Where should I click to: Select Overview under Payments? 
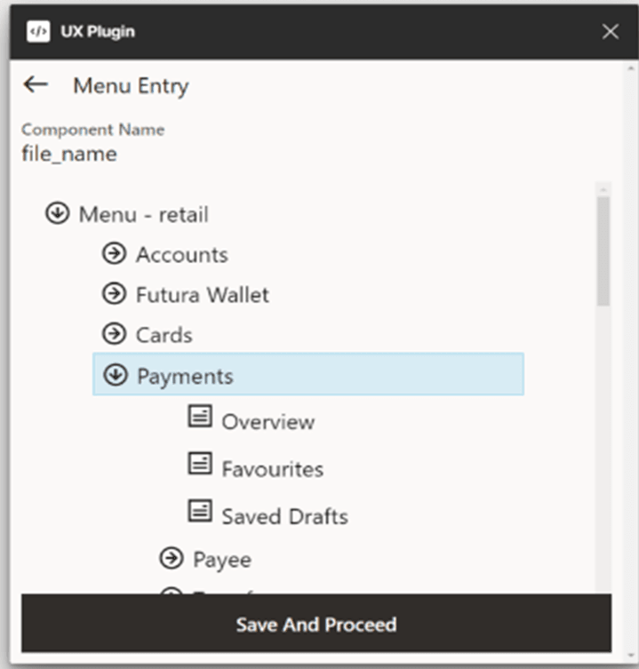pyautogui.click(x=268, y=422)
